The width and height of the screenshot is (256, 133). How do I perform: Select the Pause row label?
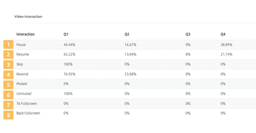(x=21, y=44)
